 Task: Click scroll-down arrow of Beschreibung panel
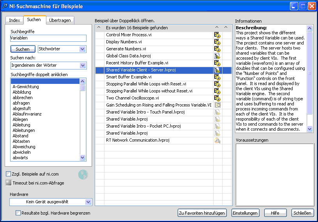309,129
